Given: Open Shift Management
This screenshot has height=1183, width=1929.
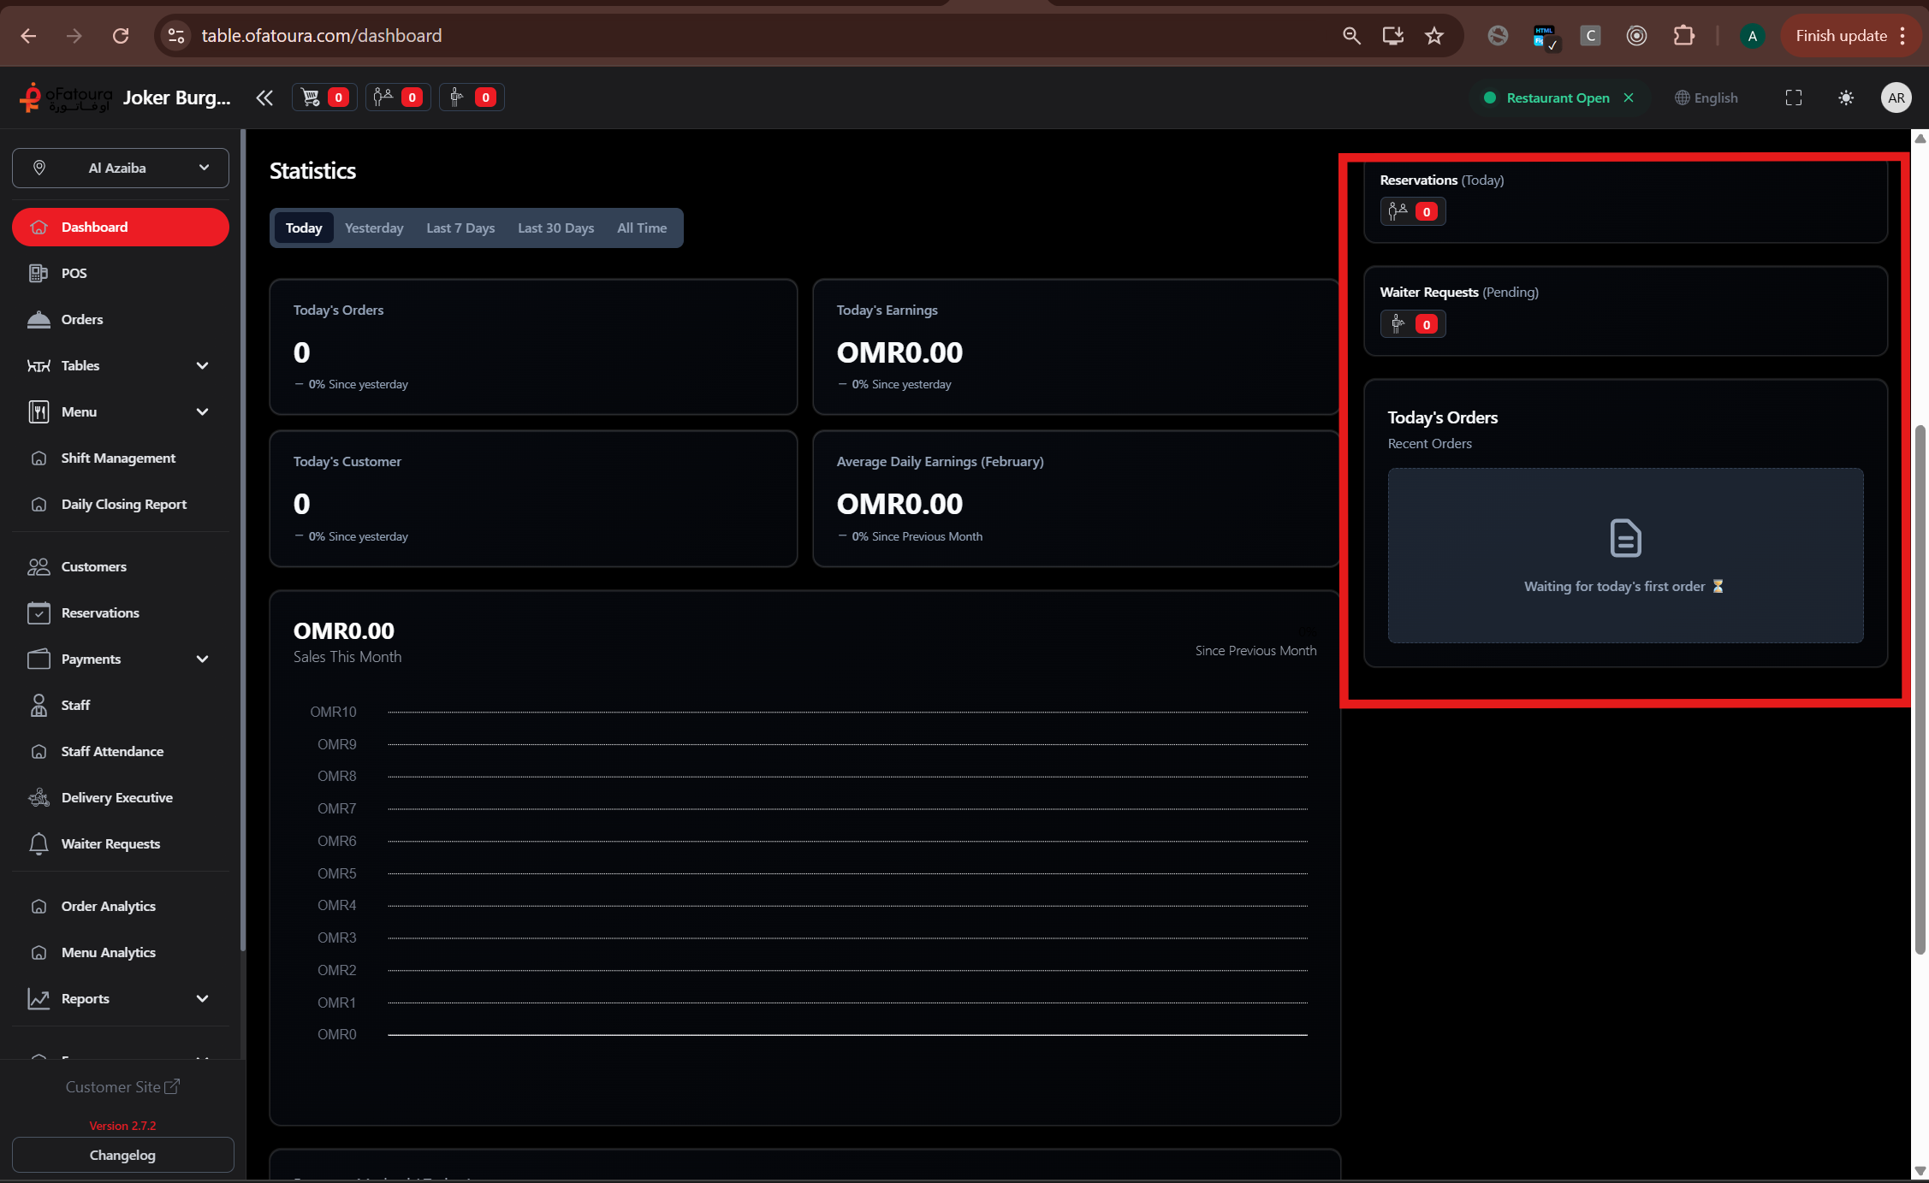Looking at the screenshot, I should click(x=117, y=458).
